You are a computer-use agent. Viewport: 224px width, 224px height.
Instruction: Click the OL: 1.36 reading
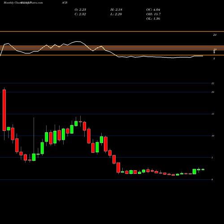coord(153,18)
